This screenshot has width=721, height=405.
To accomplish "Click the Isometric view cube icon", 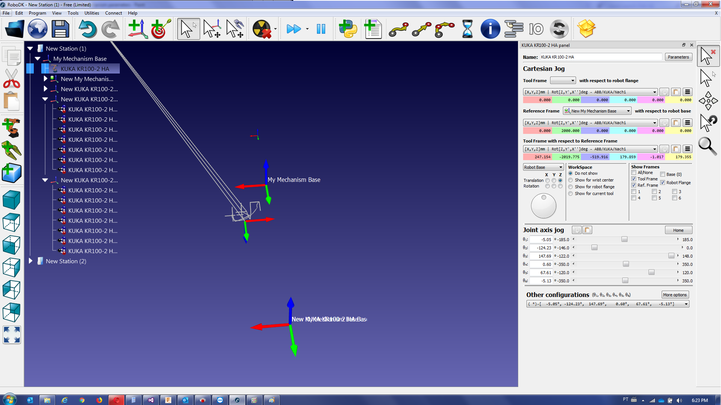I will tap(11, 200).
